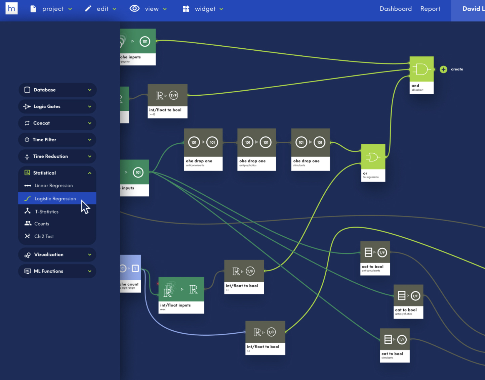Expand the Time Reduction chevron
Screen dimensions: 485x380
(x=90, y=156)
